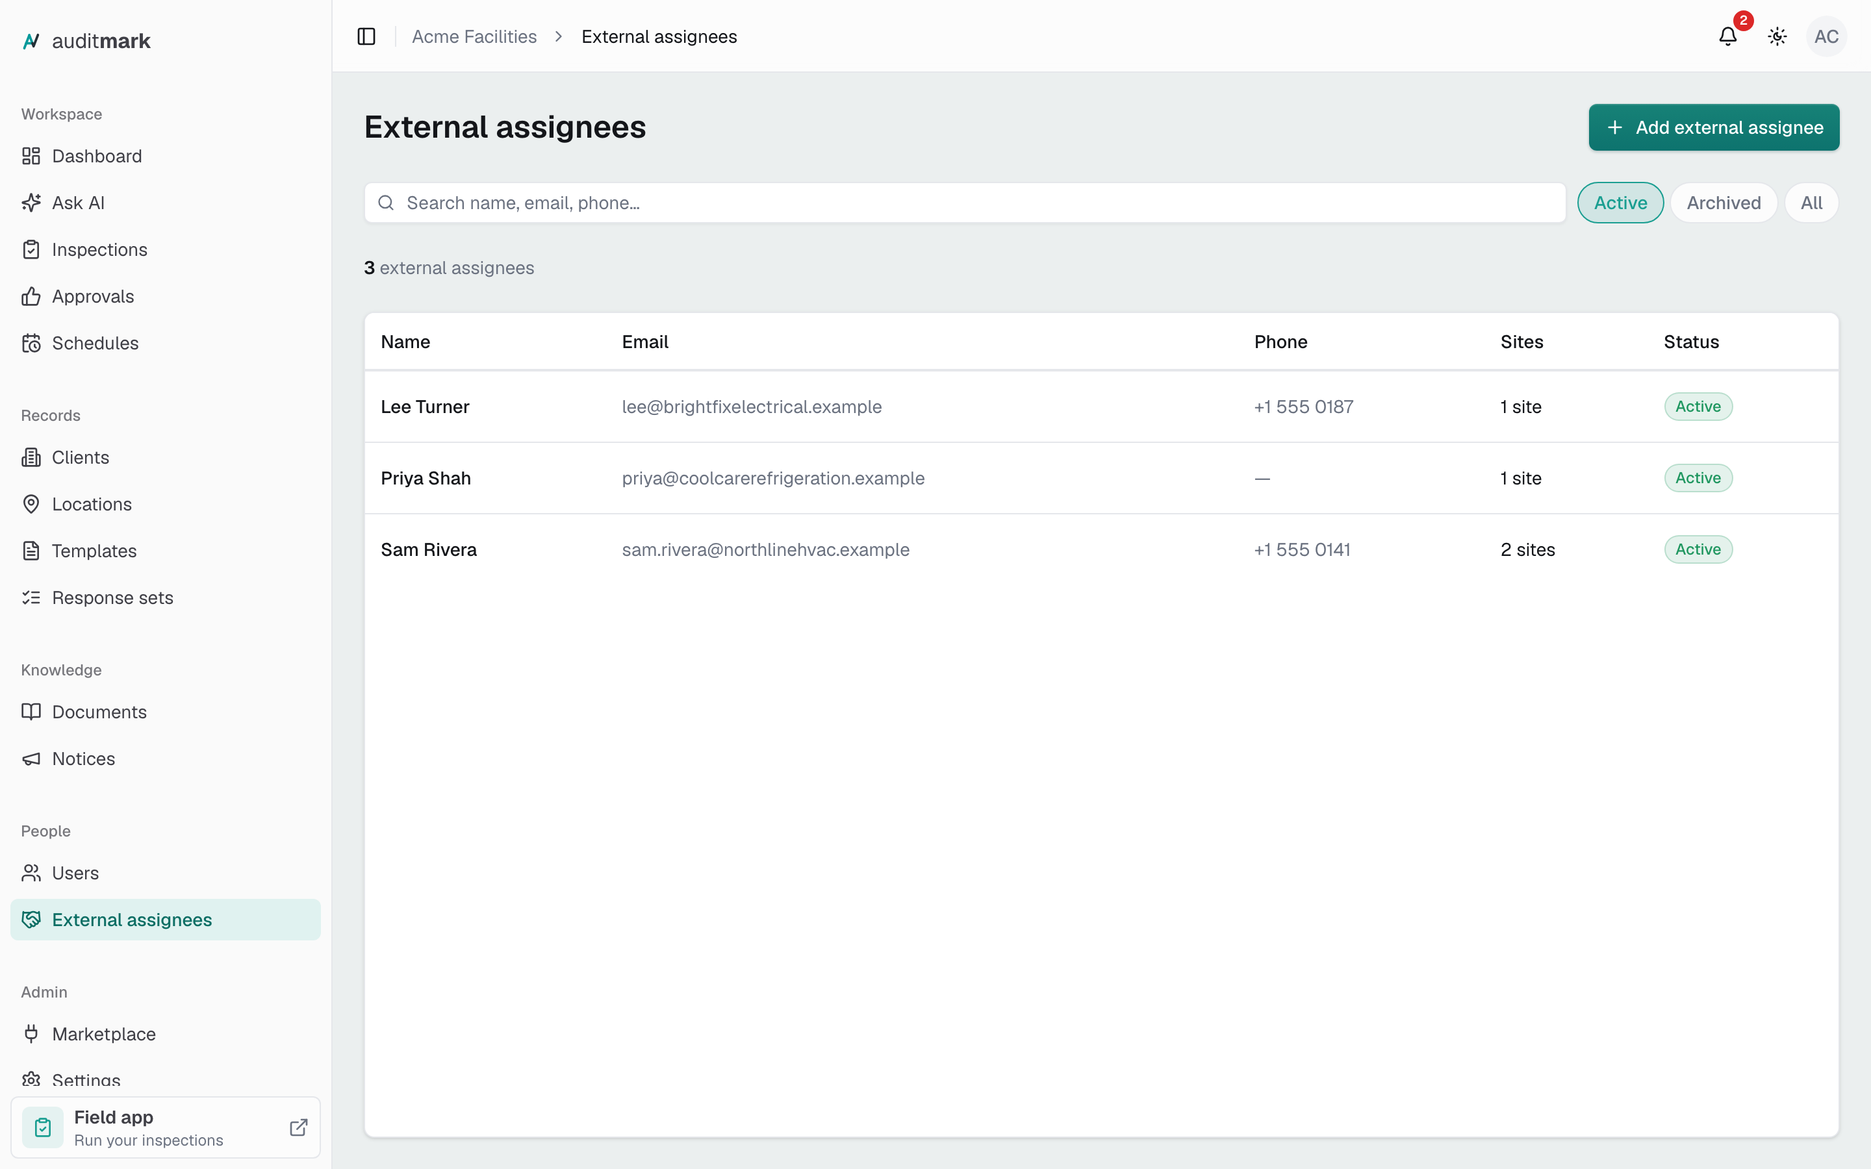This screenshot has width=1871, height=1169.
Task: Click Lee Turner's Active status badge
Action: coord(1698,407)
